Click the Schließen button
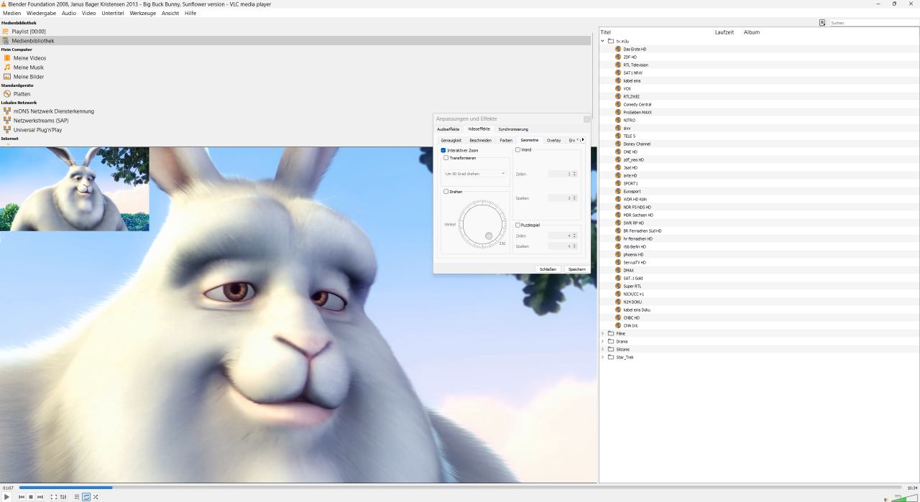Viewport: 920px width, 502px height. pos(548,269)
